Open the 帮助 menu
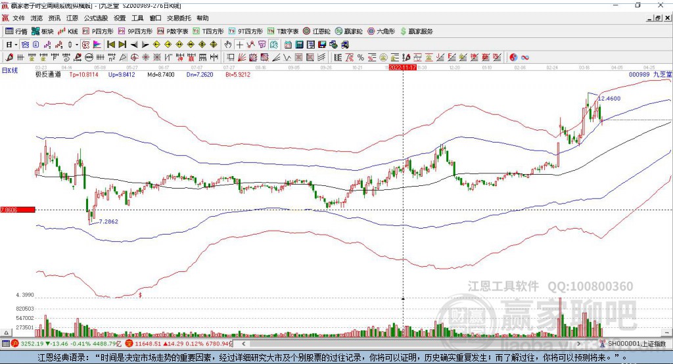Viewport: 673px width, 364px height. (x=202, y=18)
